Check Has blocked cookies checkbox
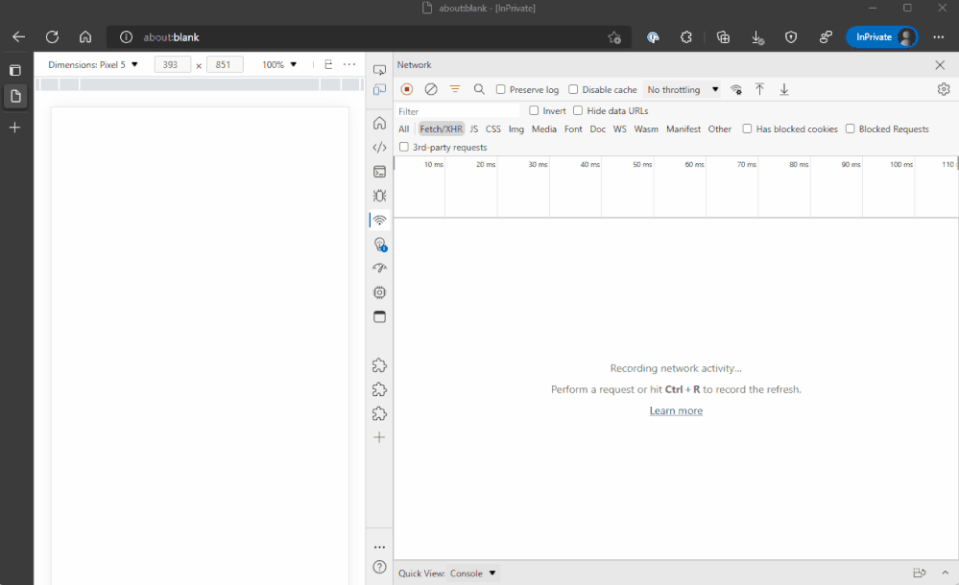 (x=747, y=129)
